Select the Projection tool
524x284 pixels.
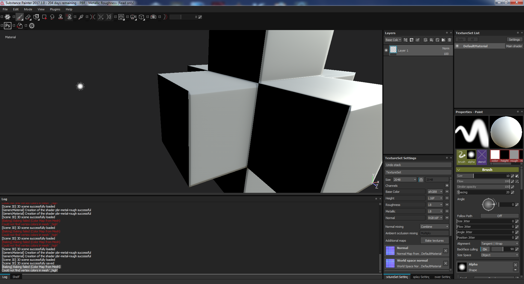coord(36,17)
